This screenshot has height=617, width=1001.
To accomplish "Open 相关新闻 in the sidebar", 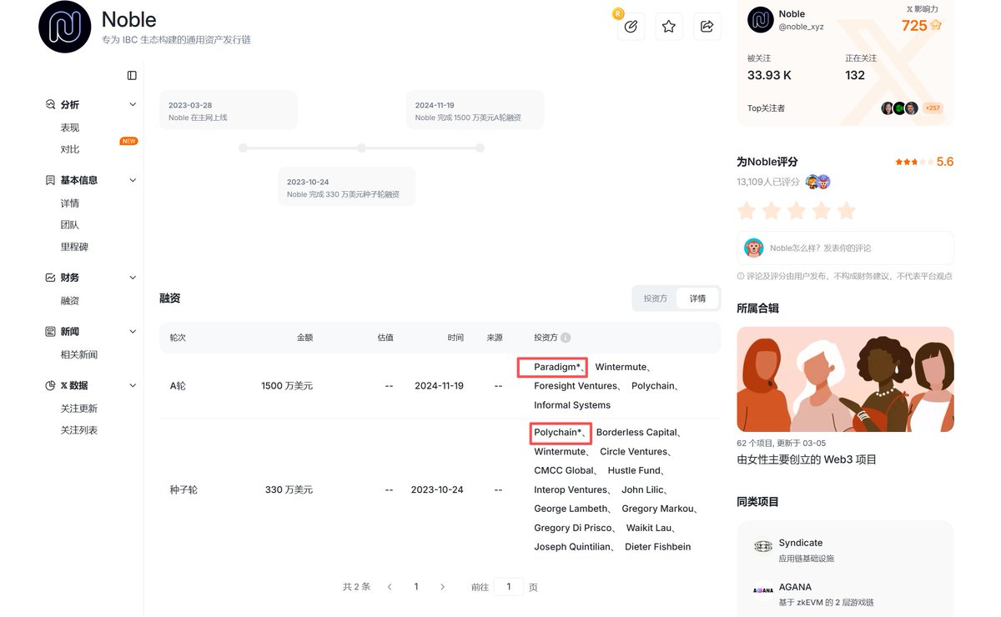I will (79, 354).
